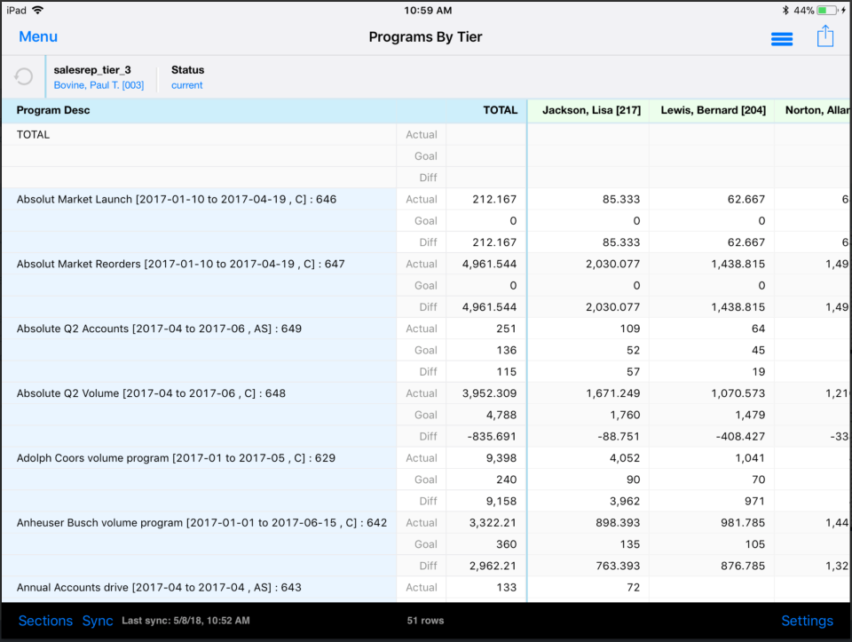Open Settings at bottom right
The width and height of the screenshot is (852, 642).
(807, 621)
